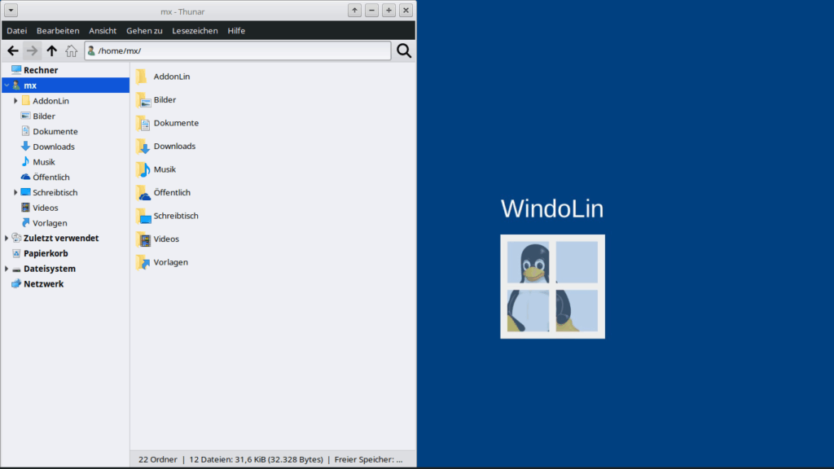
Task: Open the Gehen zu menu
Action: [x=144, y=31]
